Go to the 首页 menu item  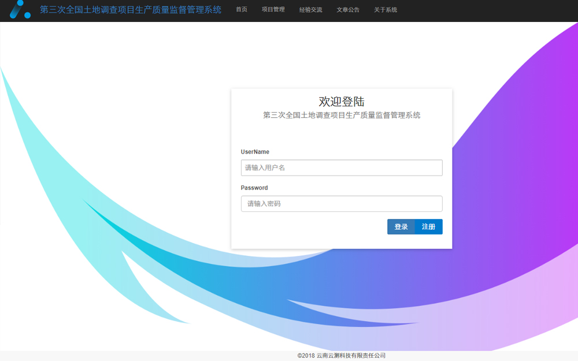[242, 10]
